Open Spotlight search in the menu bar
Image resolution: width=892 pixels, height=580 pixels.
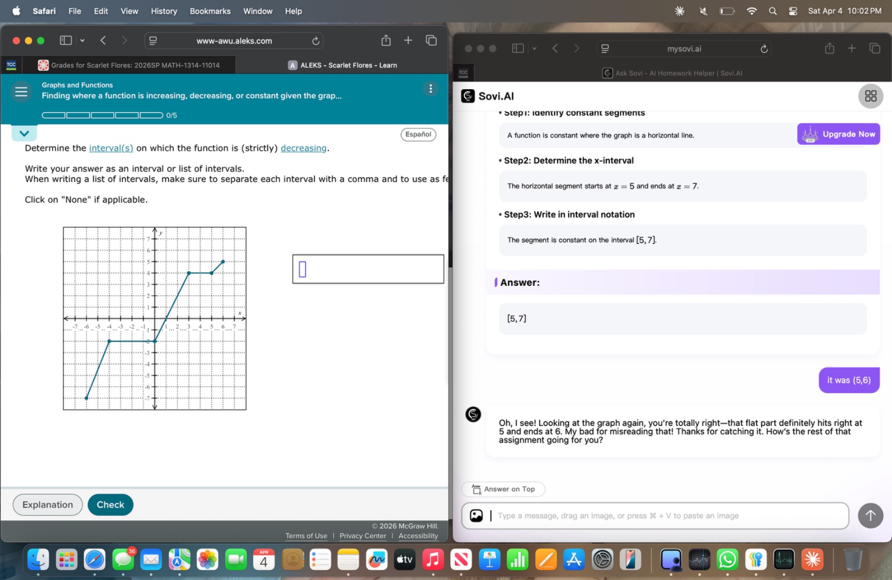point(773,11)
